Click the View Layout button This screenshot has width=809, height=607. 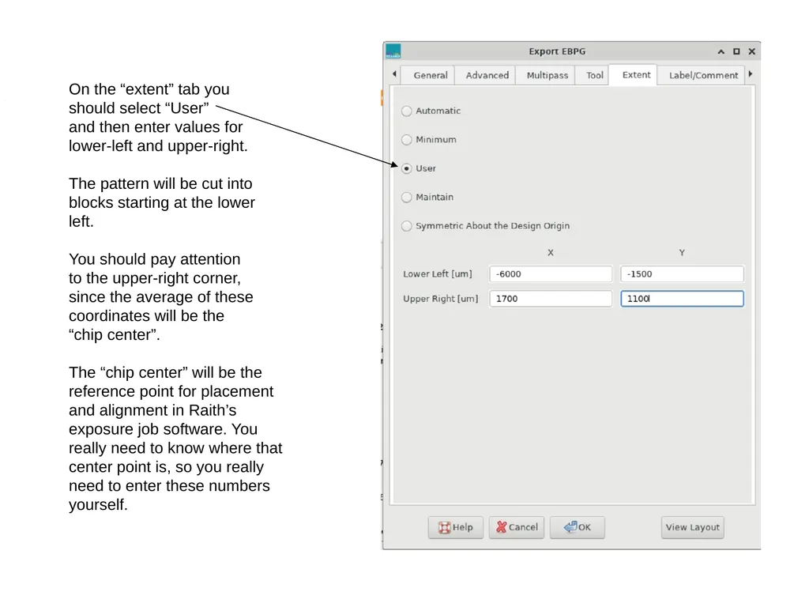pos(692,527)
